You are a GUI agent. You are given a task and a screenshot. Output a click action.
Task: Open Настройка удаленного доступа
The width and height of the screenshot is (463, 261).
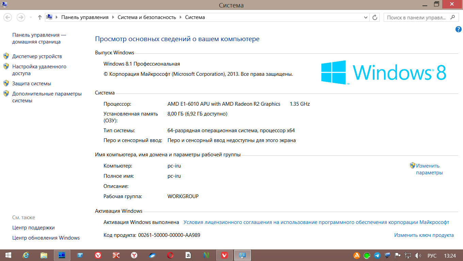point(39,70)
